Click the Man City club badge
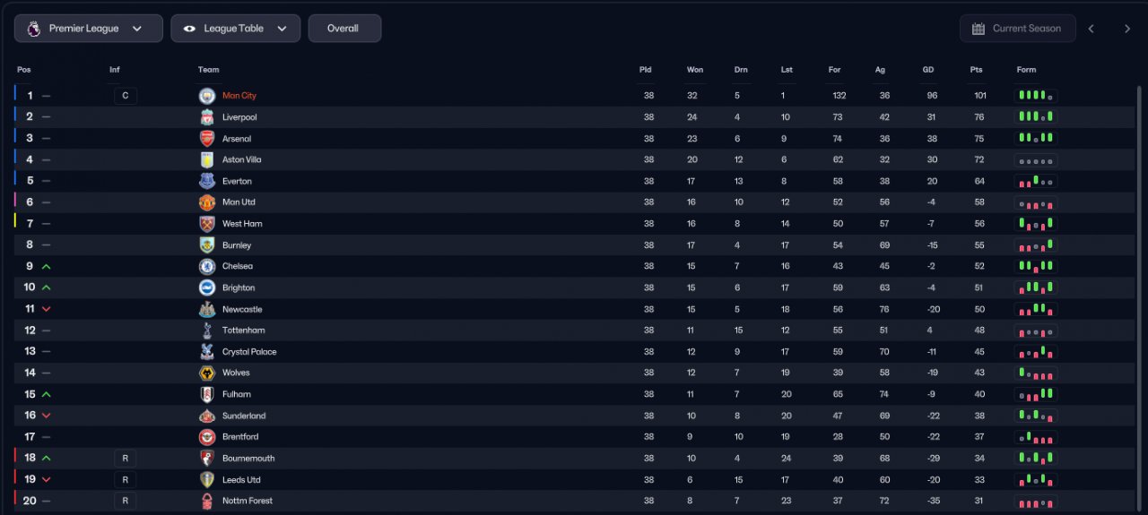 pyautogui.click(x=207, y=96)
